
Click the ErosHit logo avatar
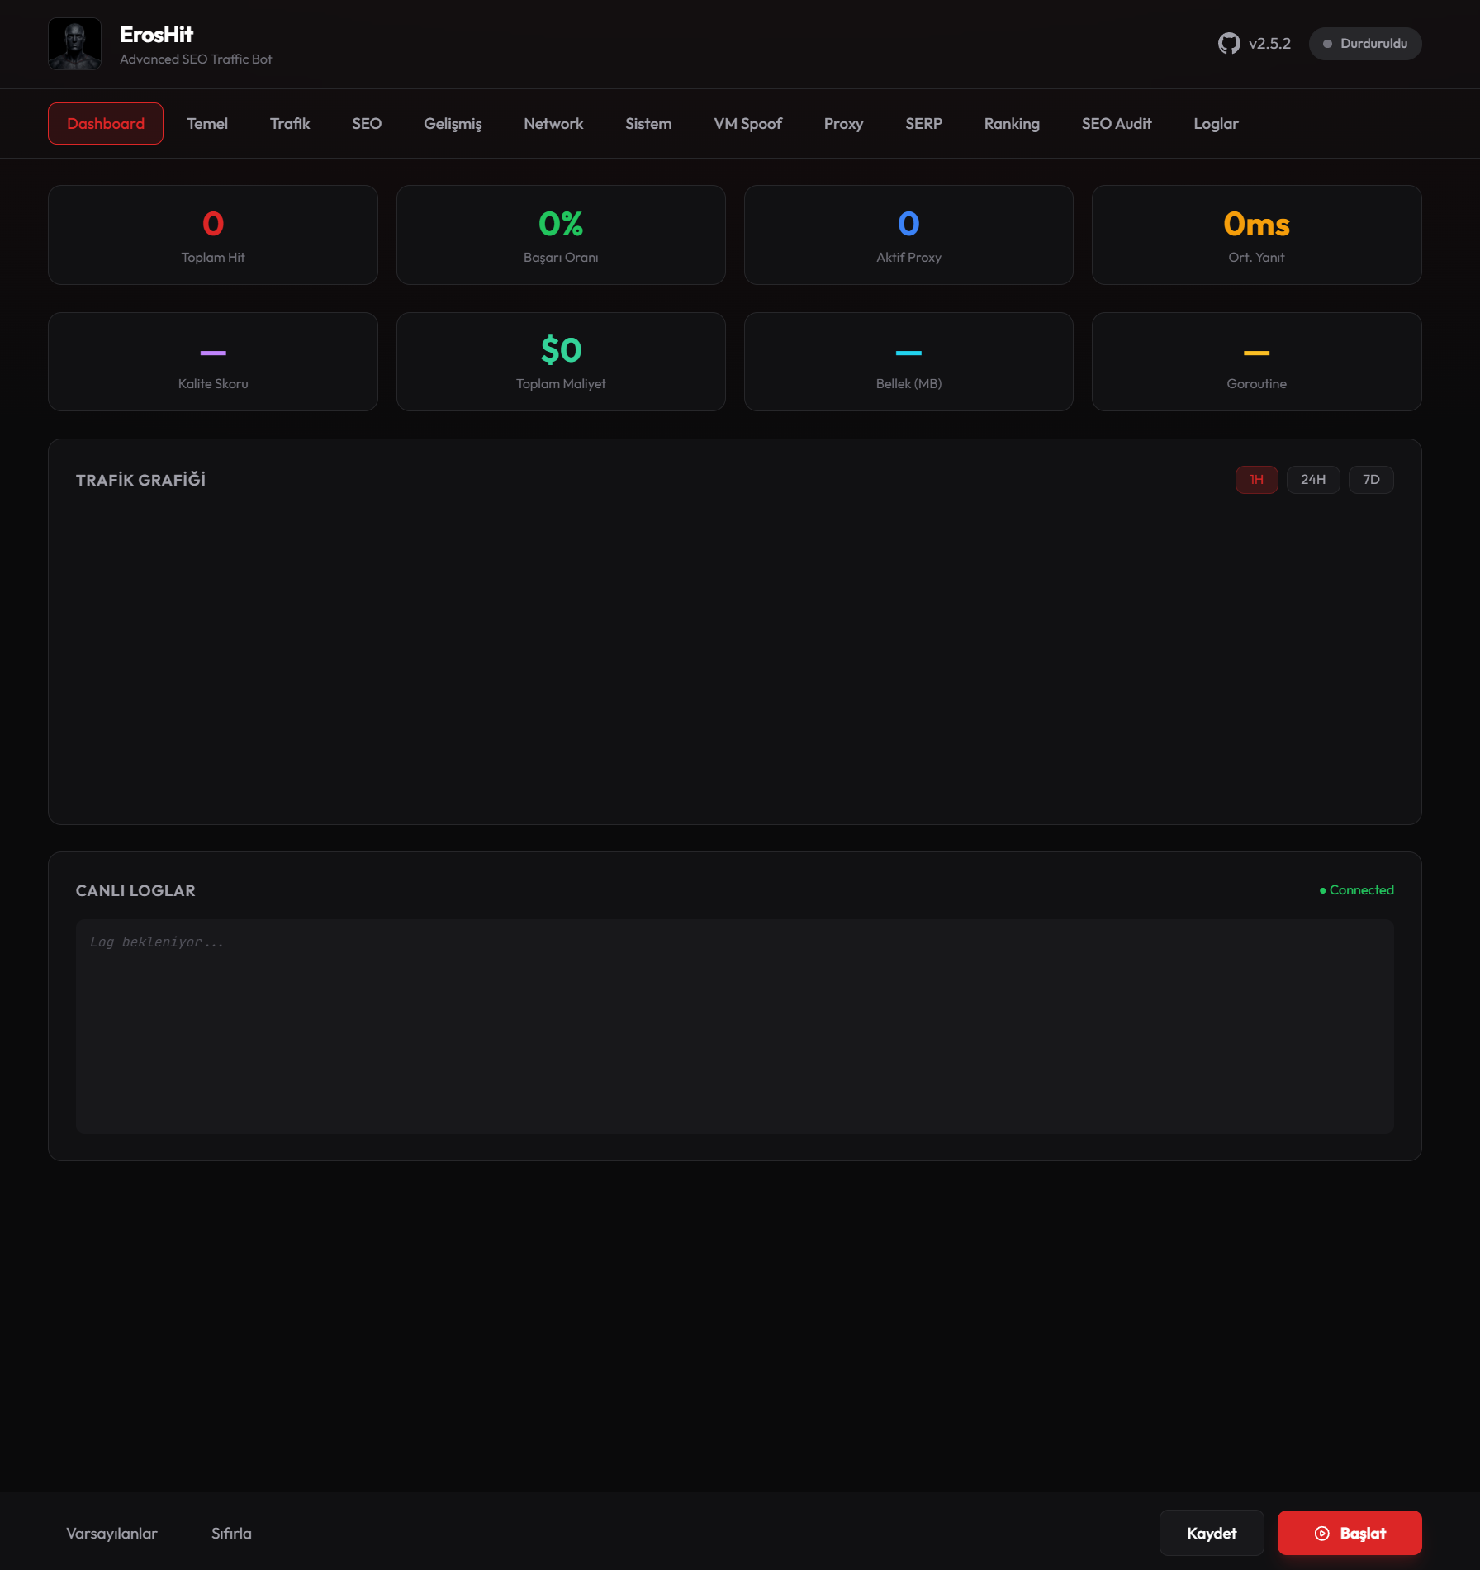75,44
